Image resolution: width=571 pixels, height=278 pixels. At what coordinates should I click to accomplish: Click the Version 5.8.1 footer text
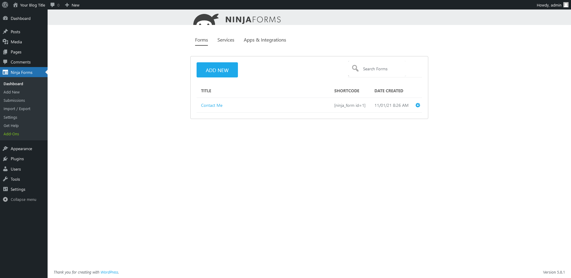tap(554, 272)
